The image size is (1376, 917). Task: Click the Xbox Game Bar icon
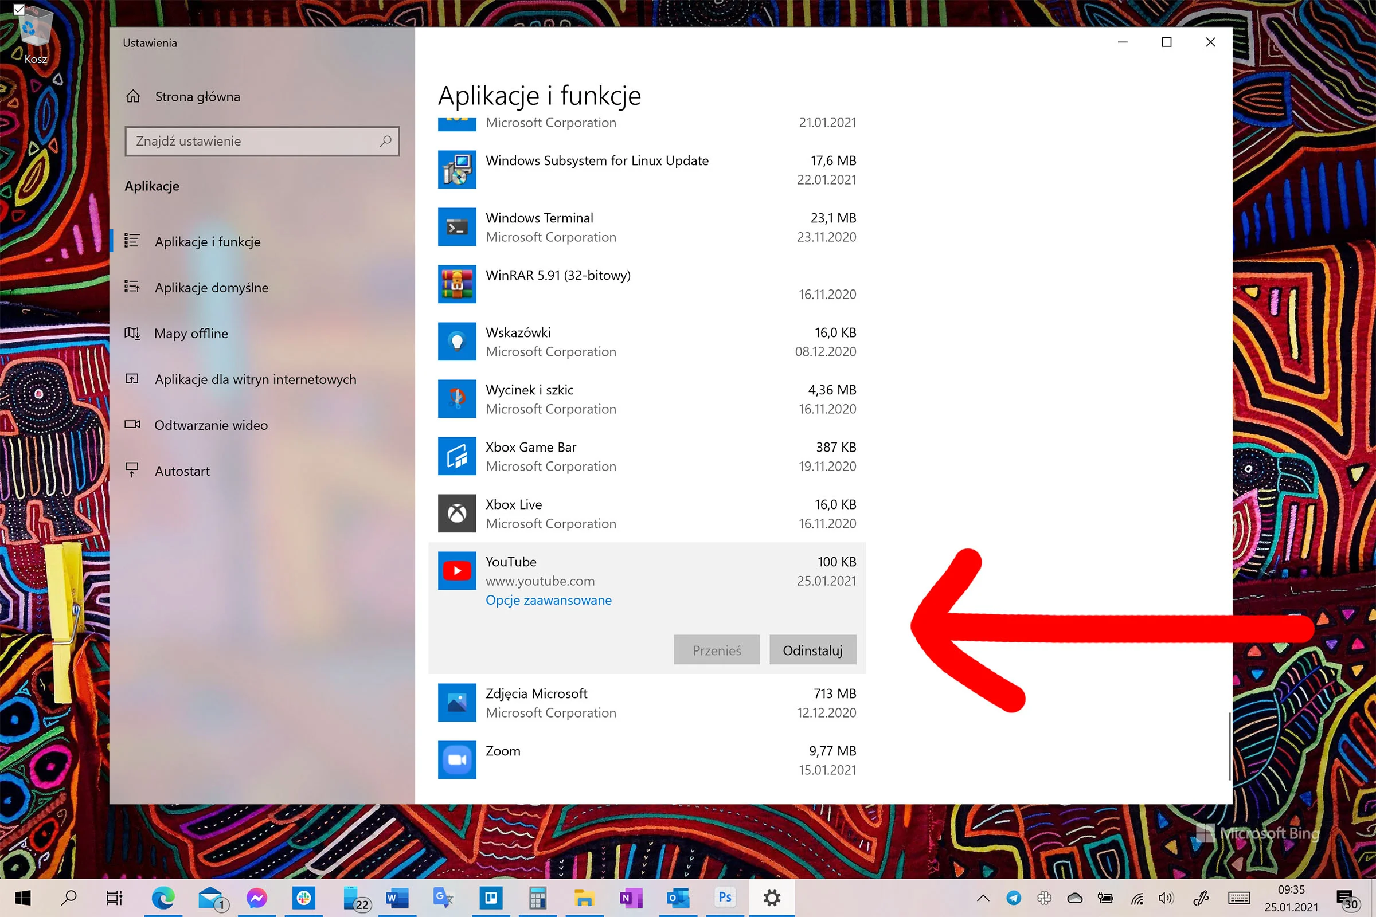coord(457,456)
